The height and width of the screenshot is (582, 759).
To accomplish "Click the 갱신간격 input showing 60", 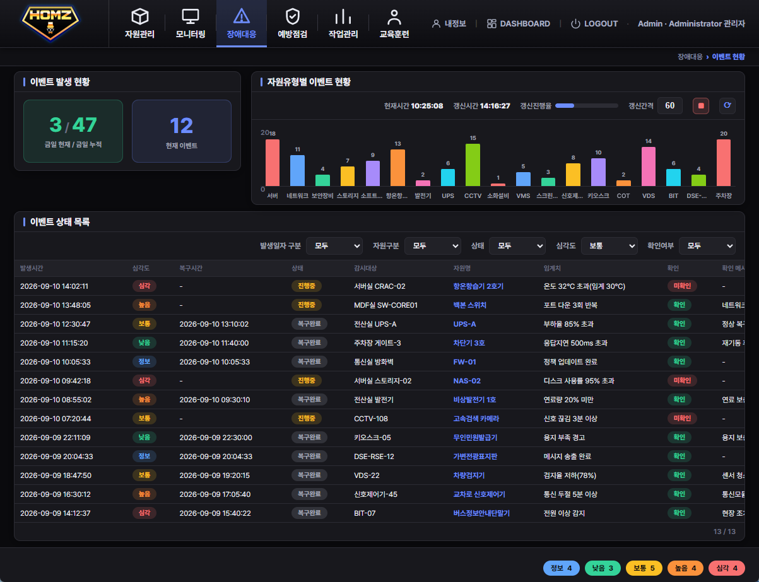I will click(670, 106).
